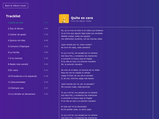
Task: Click the 3:22 duration of Lo dorado se desvanece
Action: click(46, 94)
